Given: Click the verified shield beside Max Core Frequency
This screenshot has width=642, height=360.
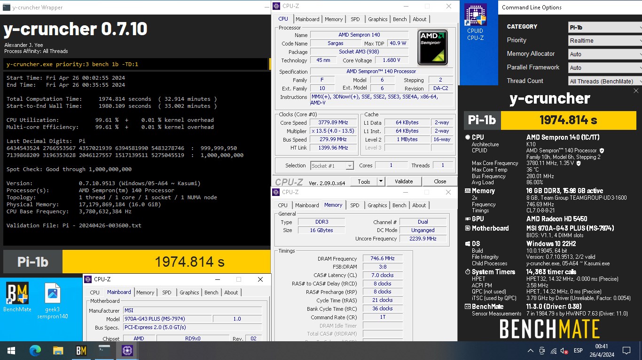Looking at the screenshot, I should coord(579,163).
